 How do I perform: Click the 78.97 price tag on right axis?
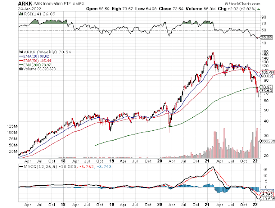click(x=266, y=87)
